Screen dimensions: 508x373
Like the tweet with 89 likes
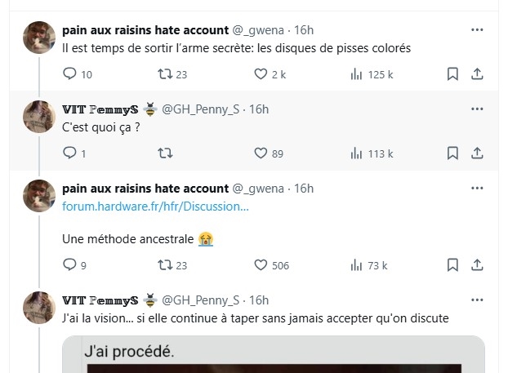click(x=261, y=153)
